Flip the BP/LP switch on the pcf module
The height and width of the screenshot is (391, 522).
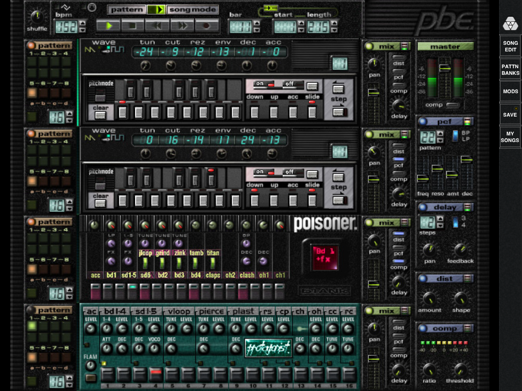tap(455, 135)
